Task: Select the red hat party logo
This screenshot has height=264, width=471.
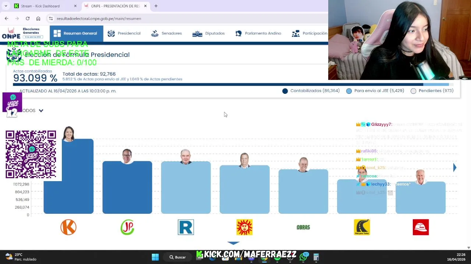Action: tap(421, 227)
